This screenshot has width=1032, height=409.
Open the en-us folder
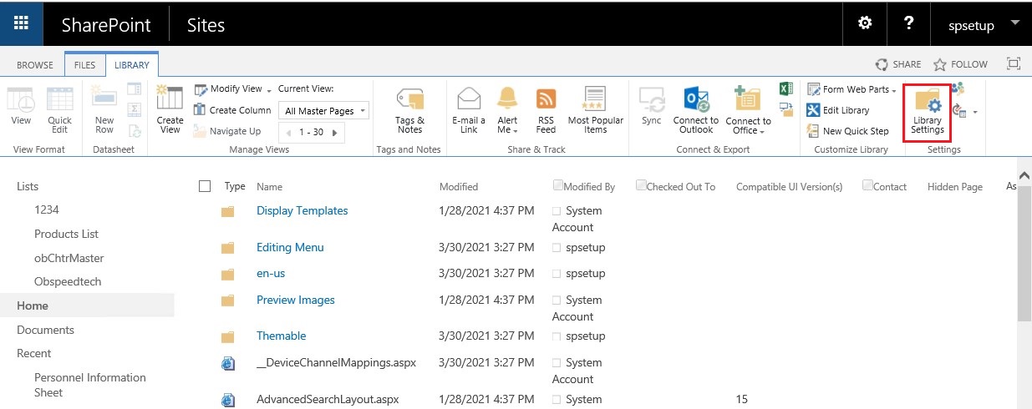pos(271,273)
